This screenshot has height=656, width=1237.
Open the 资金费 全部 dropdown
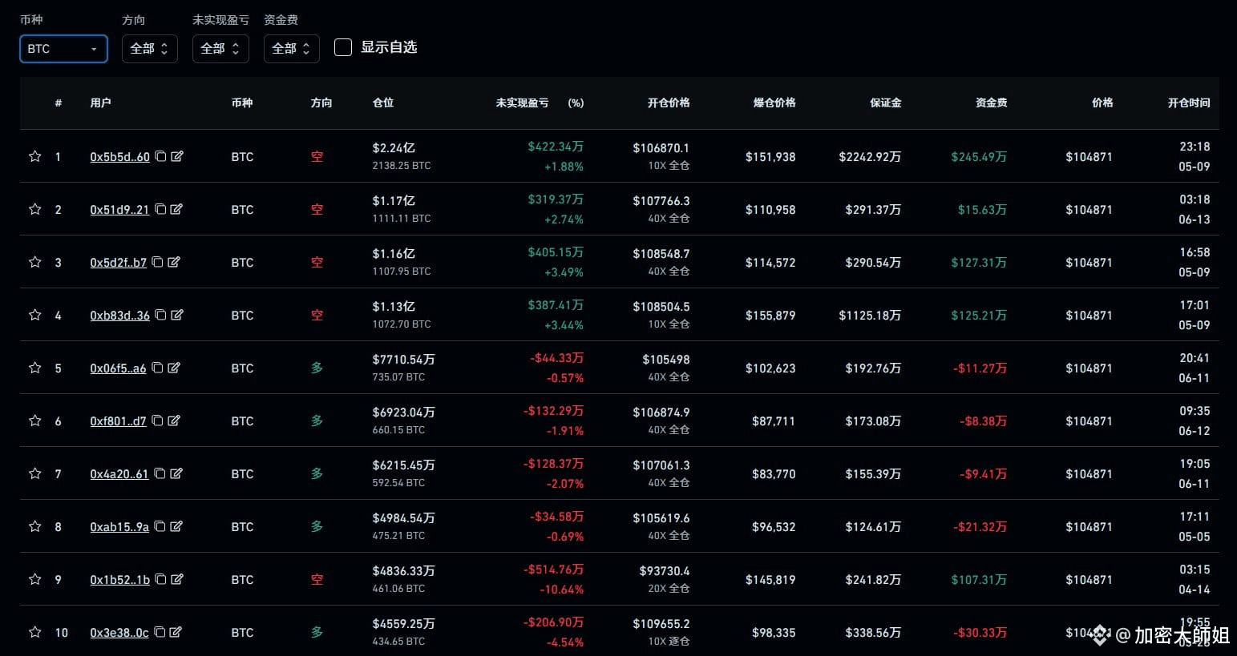click(x=292, y=49)
